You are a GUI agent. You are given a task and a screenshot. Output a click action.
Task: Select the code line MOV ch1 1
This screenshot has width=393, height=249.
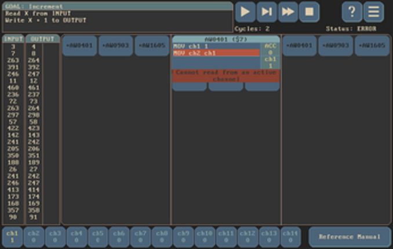216,46
